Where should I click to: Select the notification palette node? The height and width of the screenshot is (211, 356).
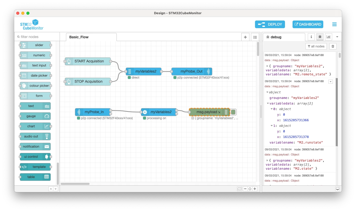35,147
